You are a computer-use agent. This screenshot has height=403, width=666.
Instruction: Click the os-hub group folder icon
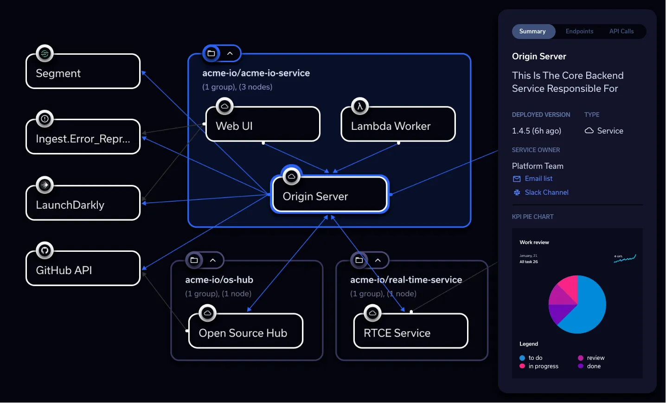coord(194,260)
